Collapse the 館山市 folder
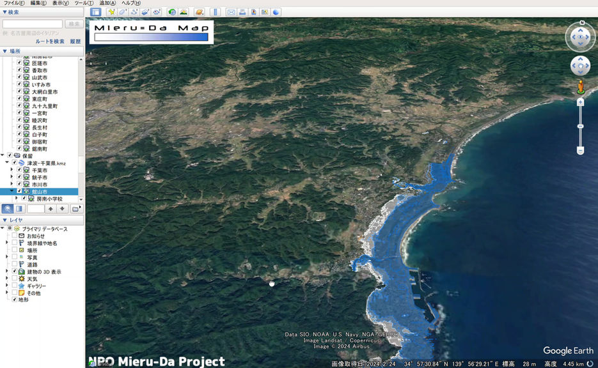The height and width of the screenshot is (368, 598). (12, 191)
